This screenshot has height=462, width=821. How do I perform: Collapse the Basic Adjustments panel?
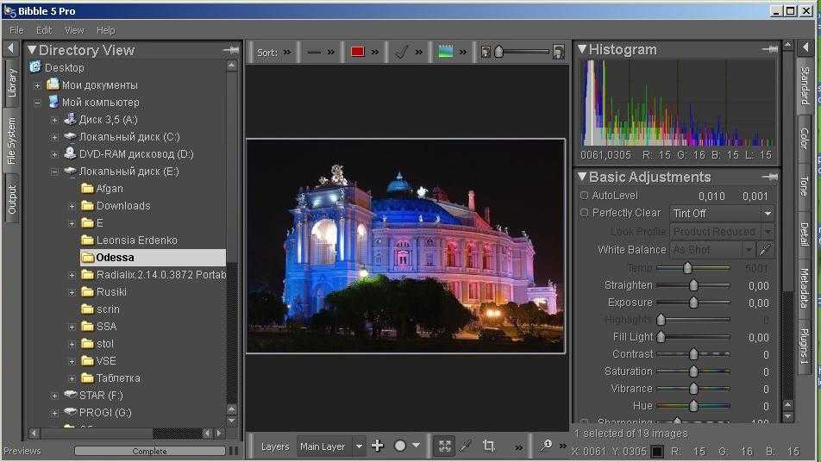pyautogui.click(x=582, y=177)
